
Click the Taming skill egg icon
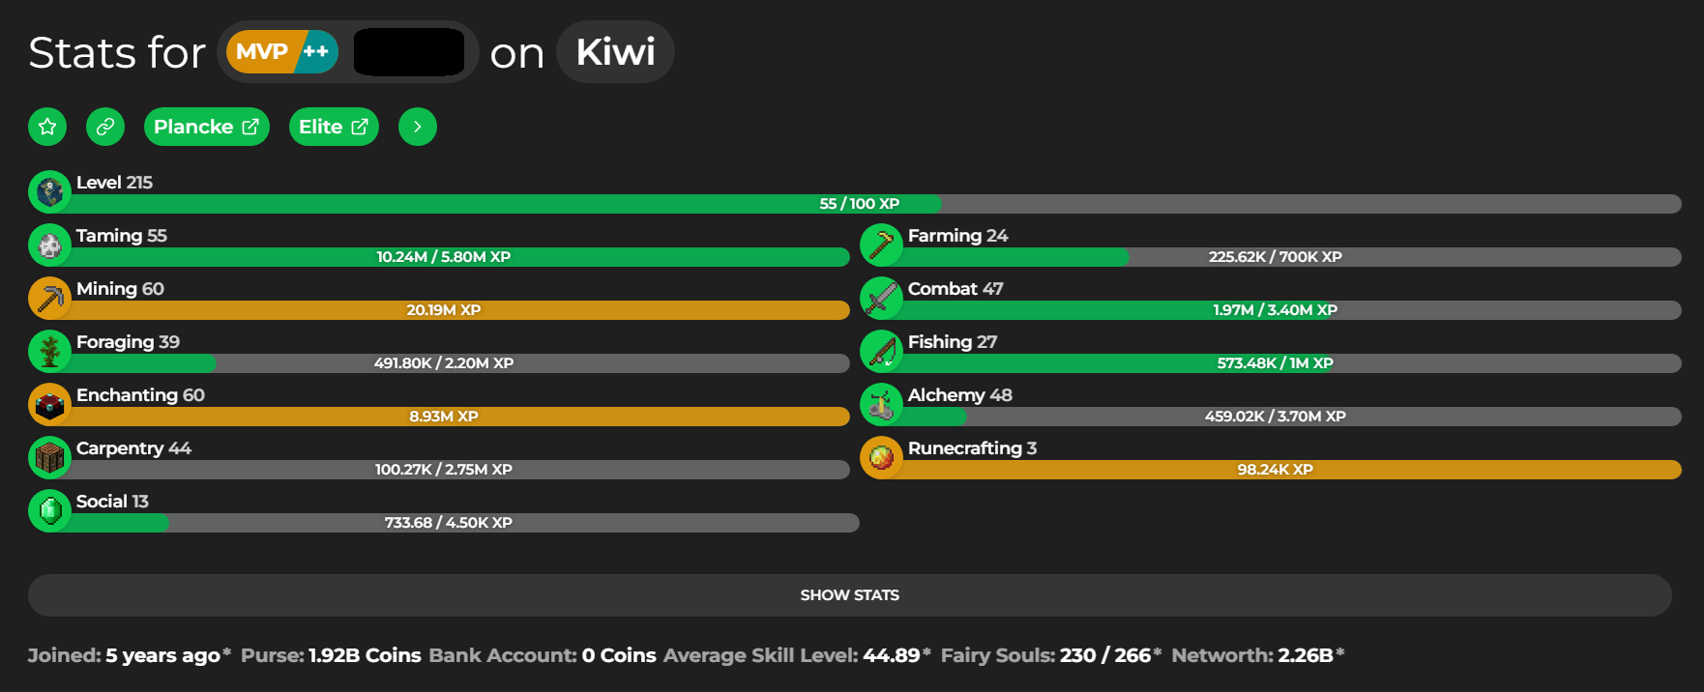click(50, 245)
